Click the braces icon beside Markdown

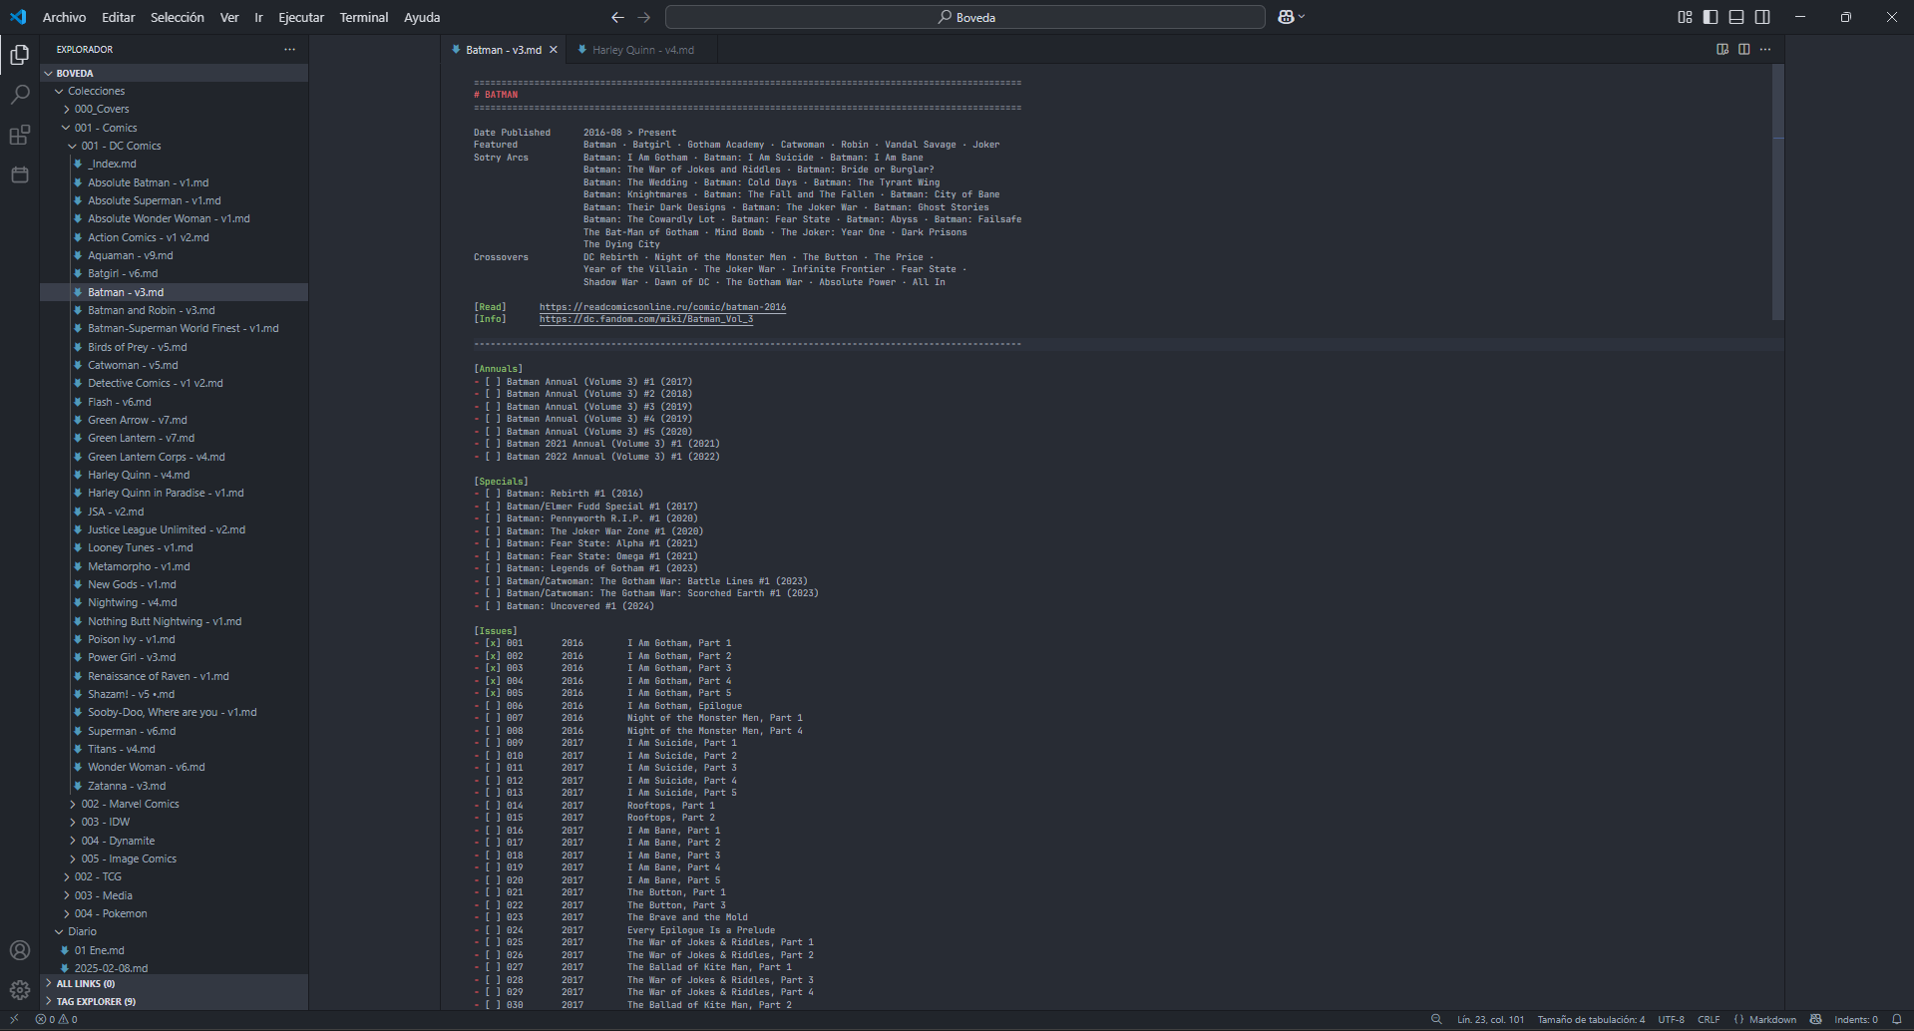pos(1738,1019)
